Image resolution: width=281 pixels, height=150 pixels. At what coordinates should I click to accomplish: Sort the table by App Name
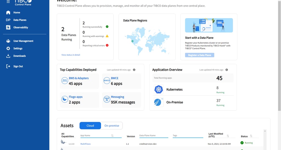[112, 136]
